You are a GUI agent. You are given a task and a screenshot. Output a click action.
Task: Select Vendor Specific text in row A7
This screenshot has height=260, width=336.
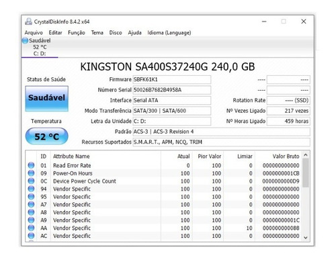click(x=72, y=205)
